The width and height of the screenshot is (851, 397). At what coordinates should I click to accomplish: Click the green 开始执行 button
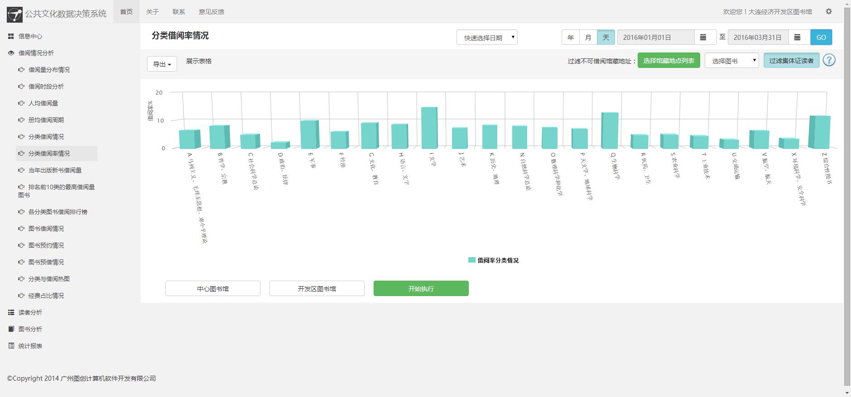tap(421, 288)
